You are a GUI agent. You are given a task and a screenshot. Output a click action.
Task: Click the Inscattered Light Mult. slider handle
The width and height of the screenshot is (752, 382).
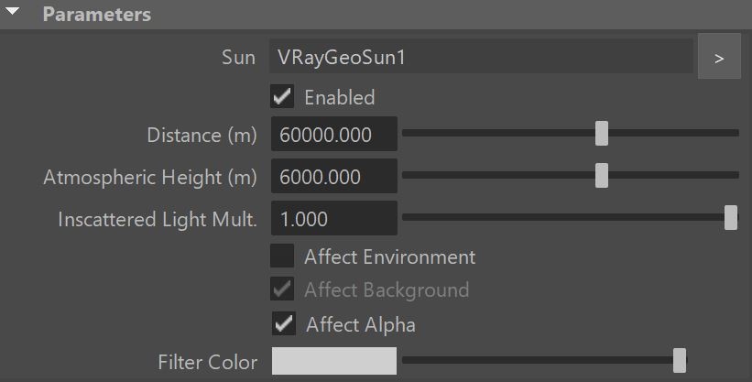pos(730,217)
